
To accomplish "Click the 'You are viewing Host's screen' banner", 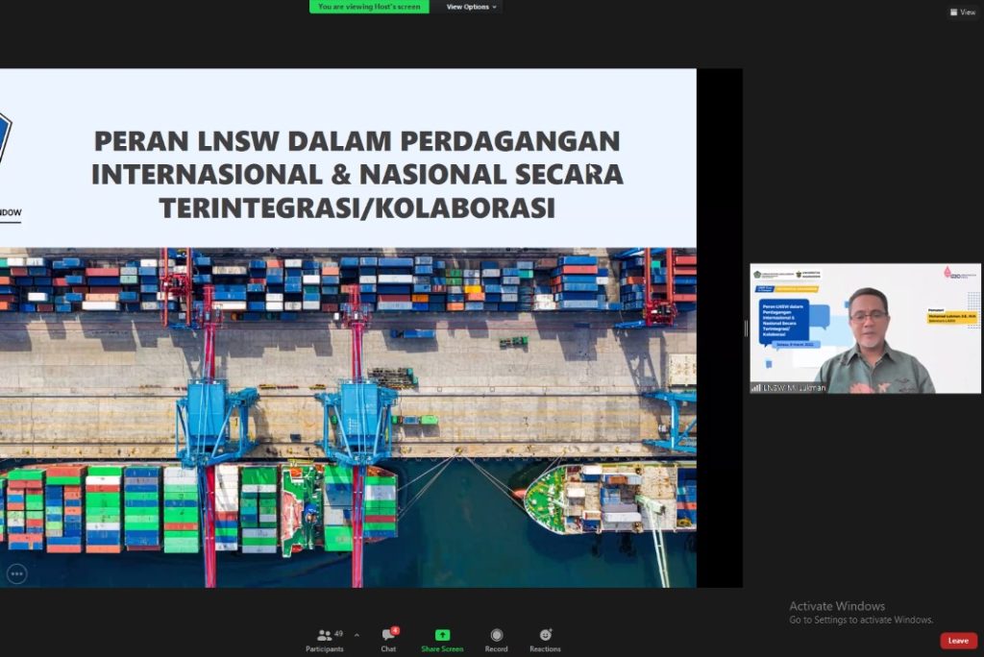I will [x=370, y=7].
